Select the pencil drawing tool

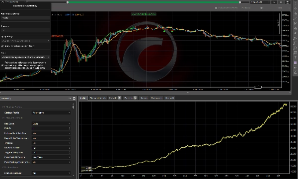(x=295, y=33)
